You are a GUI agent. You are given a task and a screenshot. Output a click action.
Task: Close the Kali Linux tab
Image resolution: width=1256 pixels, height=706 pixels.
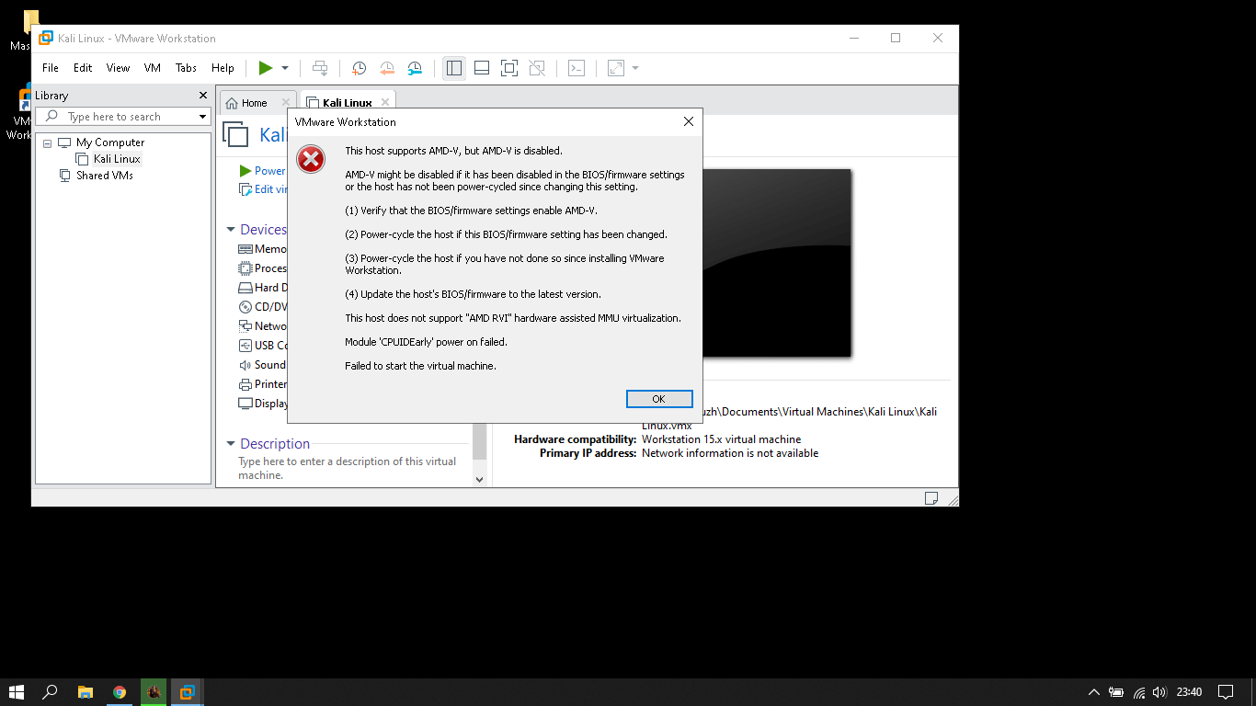[x=385, y=102]
